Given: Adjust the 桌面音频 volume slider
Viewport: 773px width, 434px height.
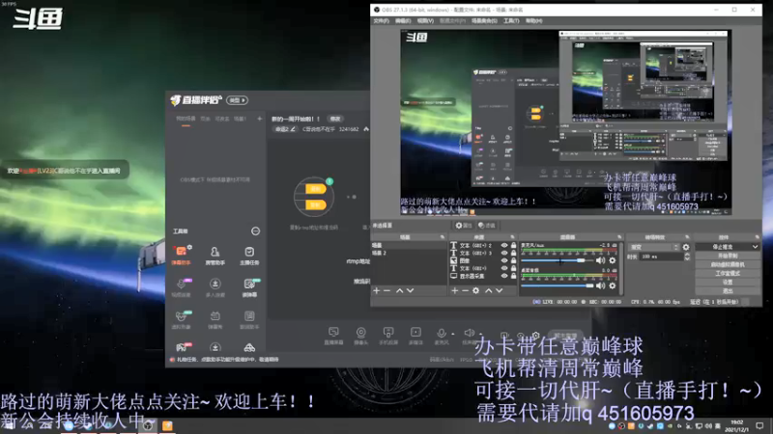Looking at the screenshot, I should 558,285.
